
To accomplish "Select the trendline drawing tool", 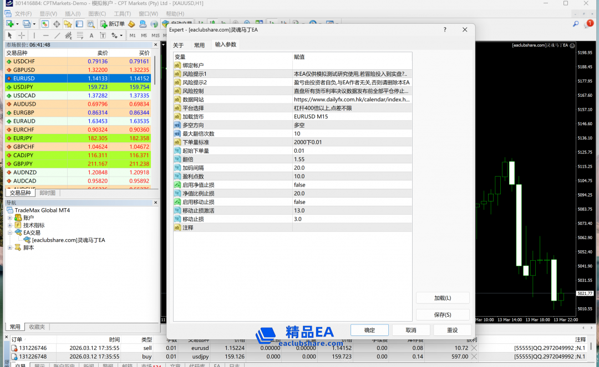I will coord(57,35).
